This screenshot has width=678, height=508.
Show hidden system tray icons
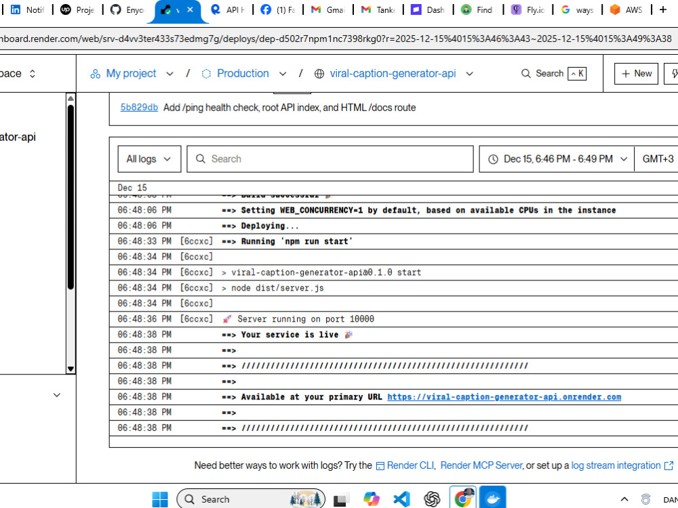click(x=624, y=499)
